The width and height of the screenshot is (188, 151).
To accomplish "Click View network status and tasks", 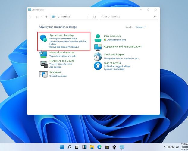I will click(x=63, y=56).
